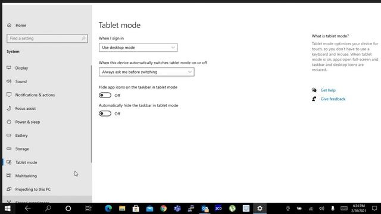This screenshot has width=381, height=214.
Task: Open the Windows Start menu
Action: click(8, 209)
